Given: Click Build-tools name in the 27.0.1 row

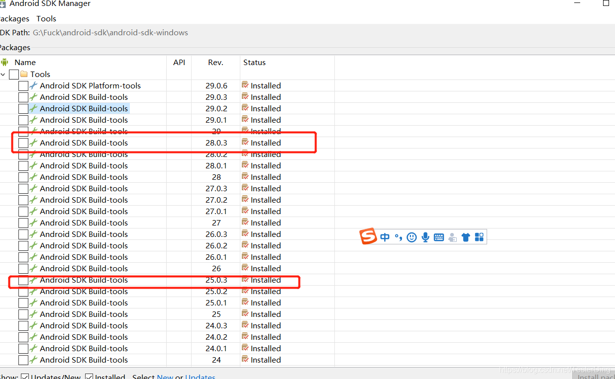Looking at the screenshot, I should (x=84, y=211).
